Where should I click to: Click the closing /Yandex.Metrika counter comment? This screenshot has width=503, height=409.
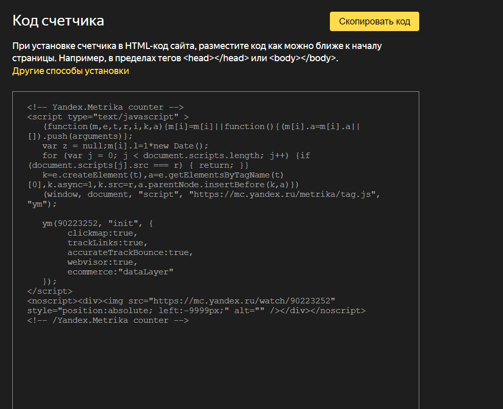point(108,320)
